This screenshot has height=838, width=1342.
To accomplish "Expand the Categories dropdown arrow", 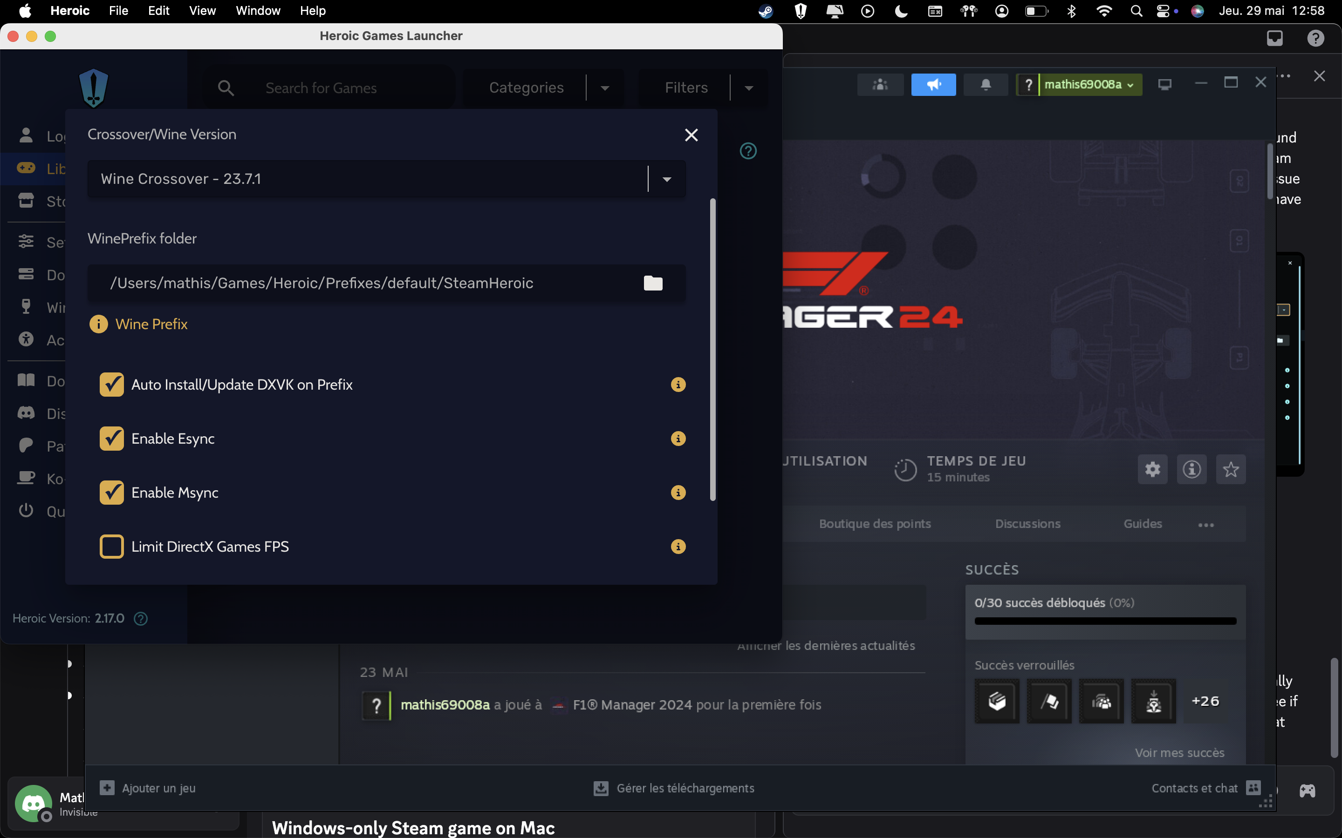I will (x=605, y=88).
